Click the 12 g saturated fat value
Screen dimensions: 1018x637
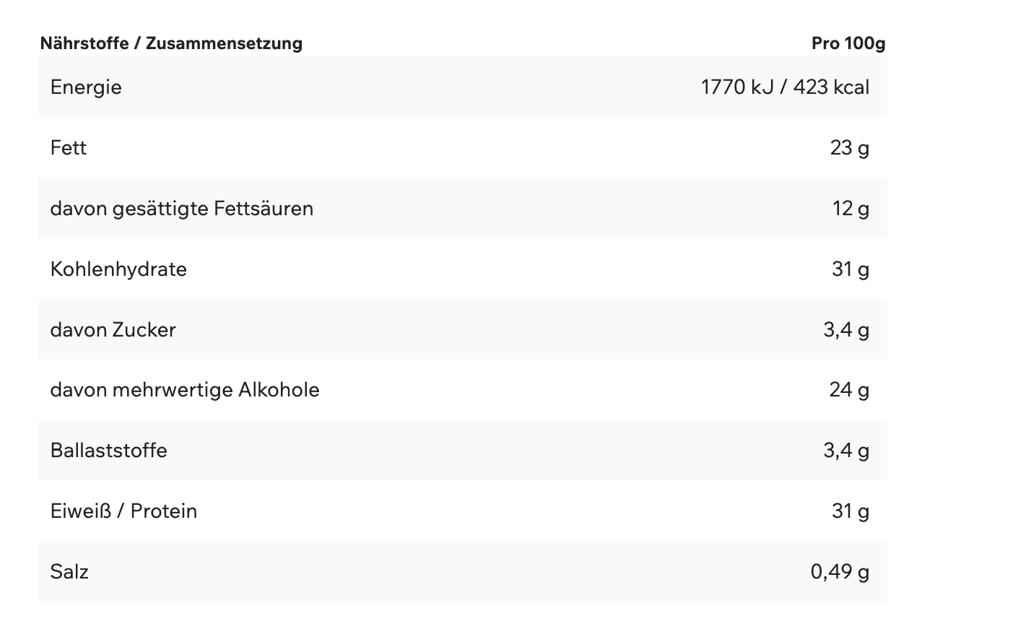click(850, 209)
